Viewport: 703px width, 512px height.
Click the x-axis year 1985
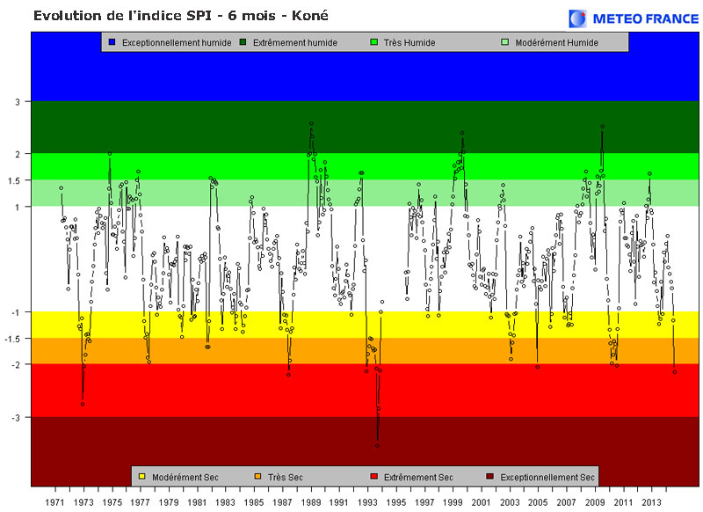(x=254, y=502)
